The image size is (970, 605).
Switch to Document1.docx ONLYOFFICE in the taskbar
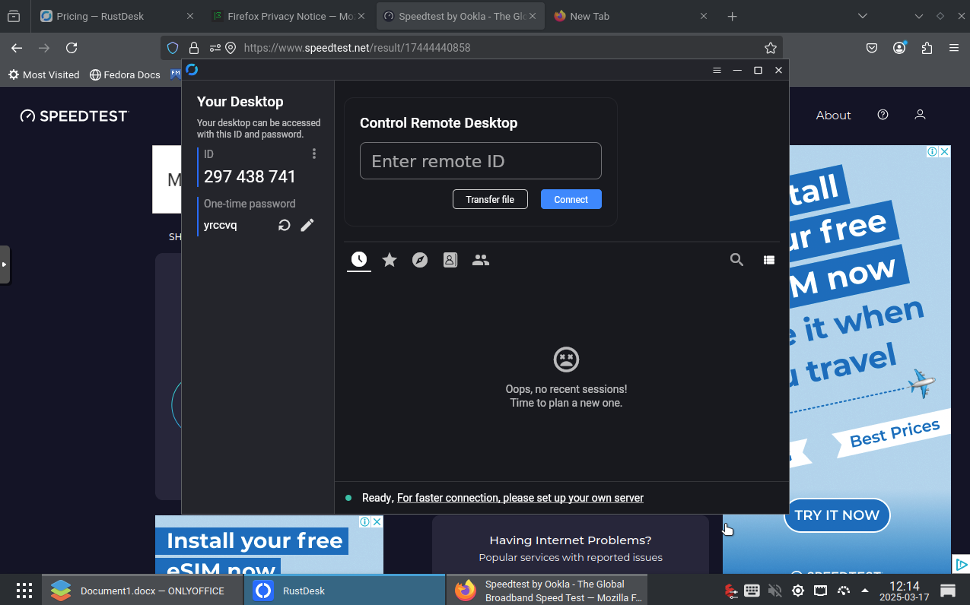[142, 591]
